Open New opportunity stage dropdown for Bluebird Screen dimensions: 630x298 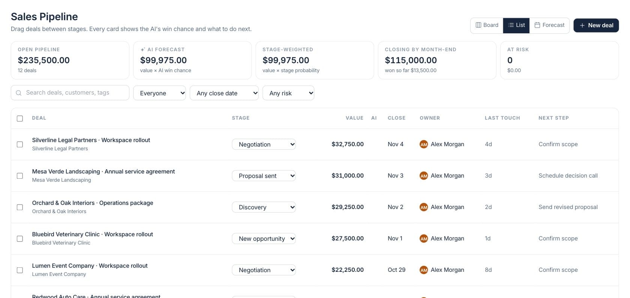pyautogui.click(x=264, y=239)
